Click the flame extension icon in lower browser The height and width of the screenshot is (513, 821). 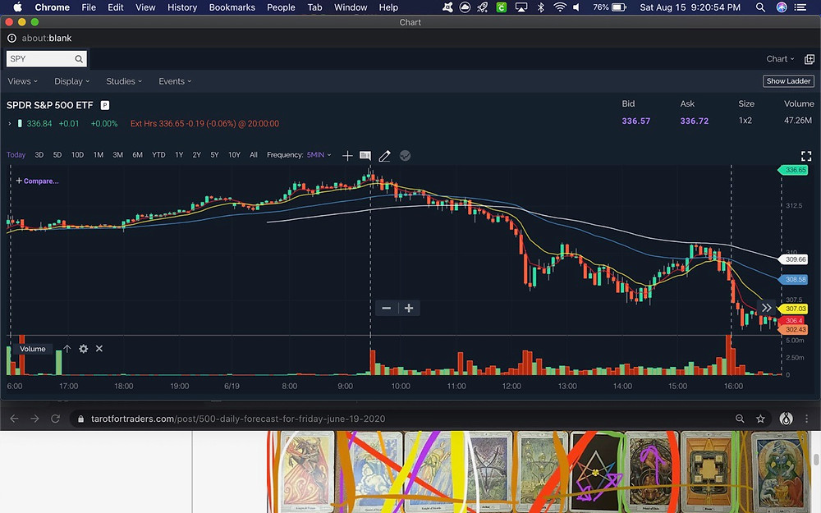click(x=786, y=419)
